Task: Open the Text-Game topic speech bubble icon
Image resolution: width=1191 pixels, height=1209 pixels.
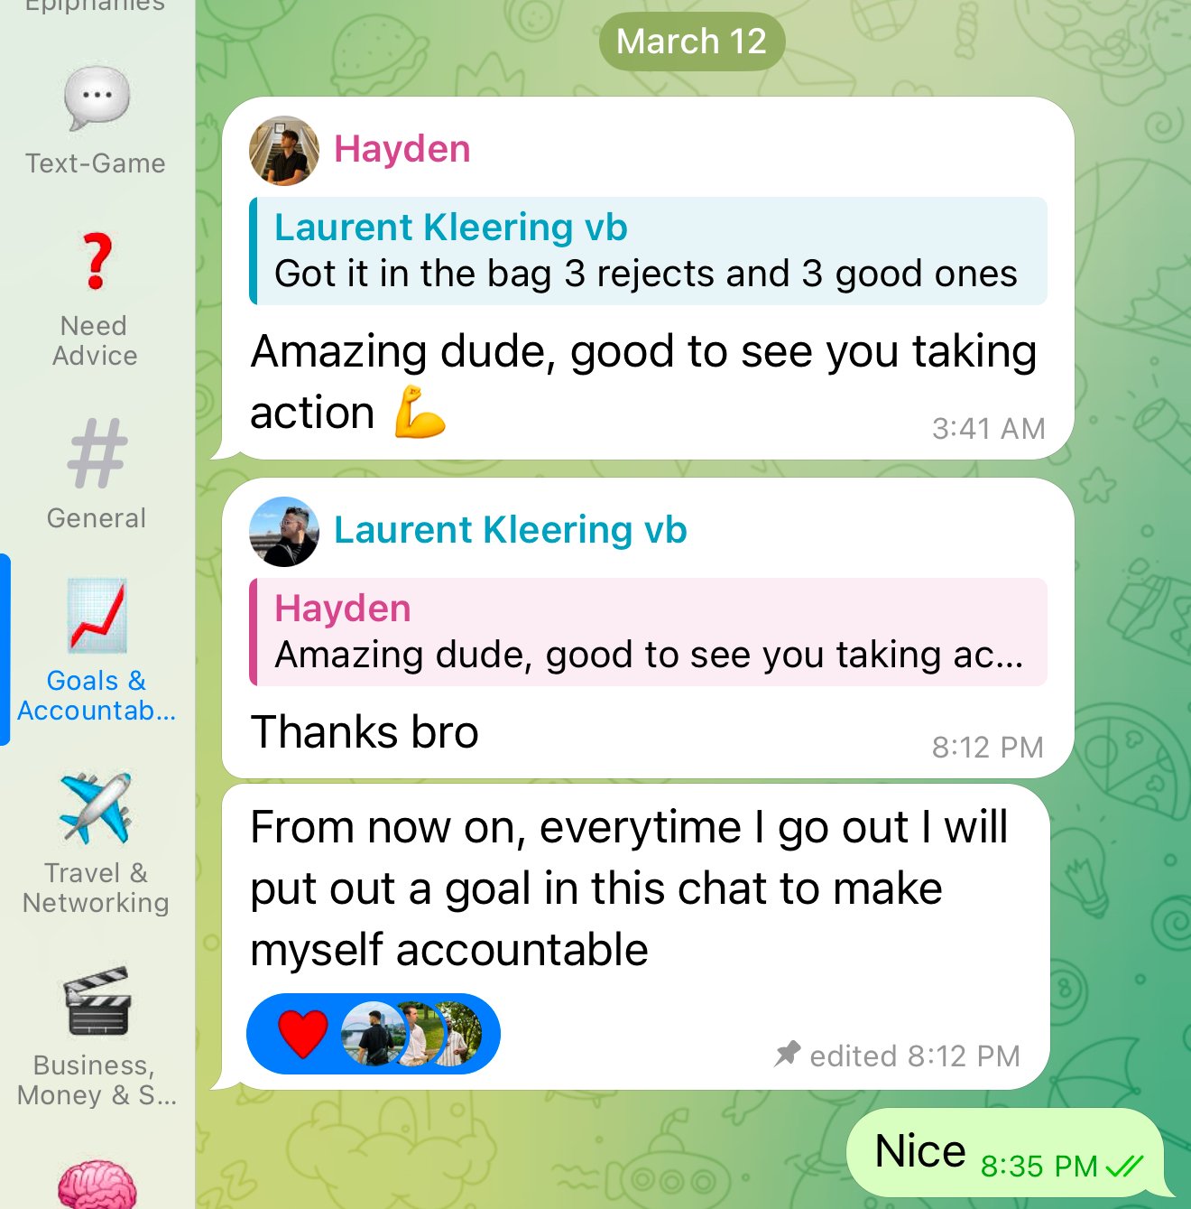Action: (97, 98)
